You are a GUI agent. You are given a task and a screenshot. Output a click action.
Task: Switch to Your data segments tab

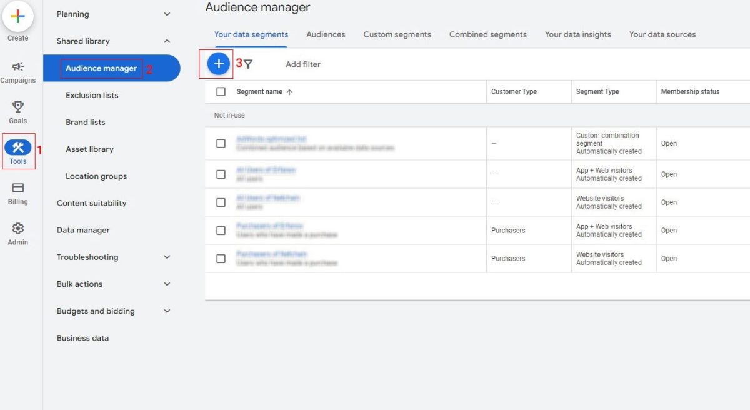tap(251, 34)
